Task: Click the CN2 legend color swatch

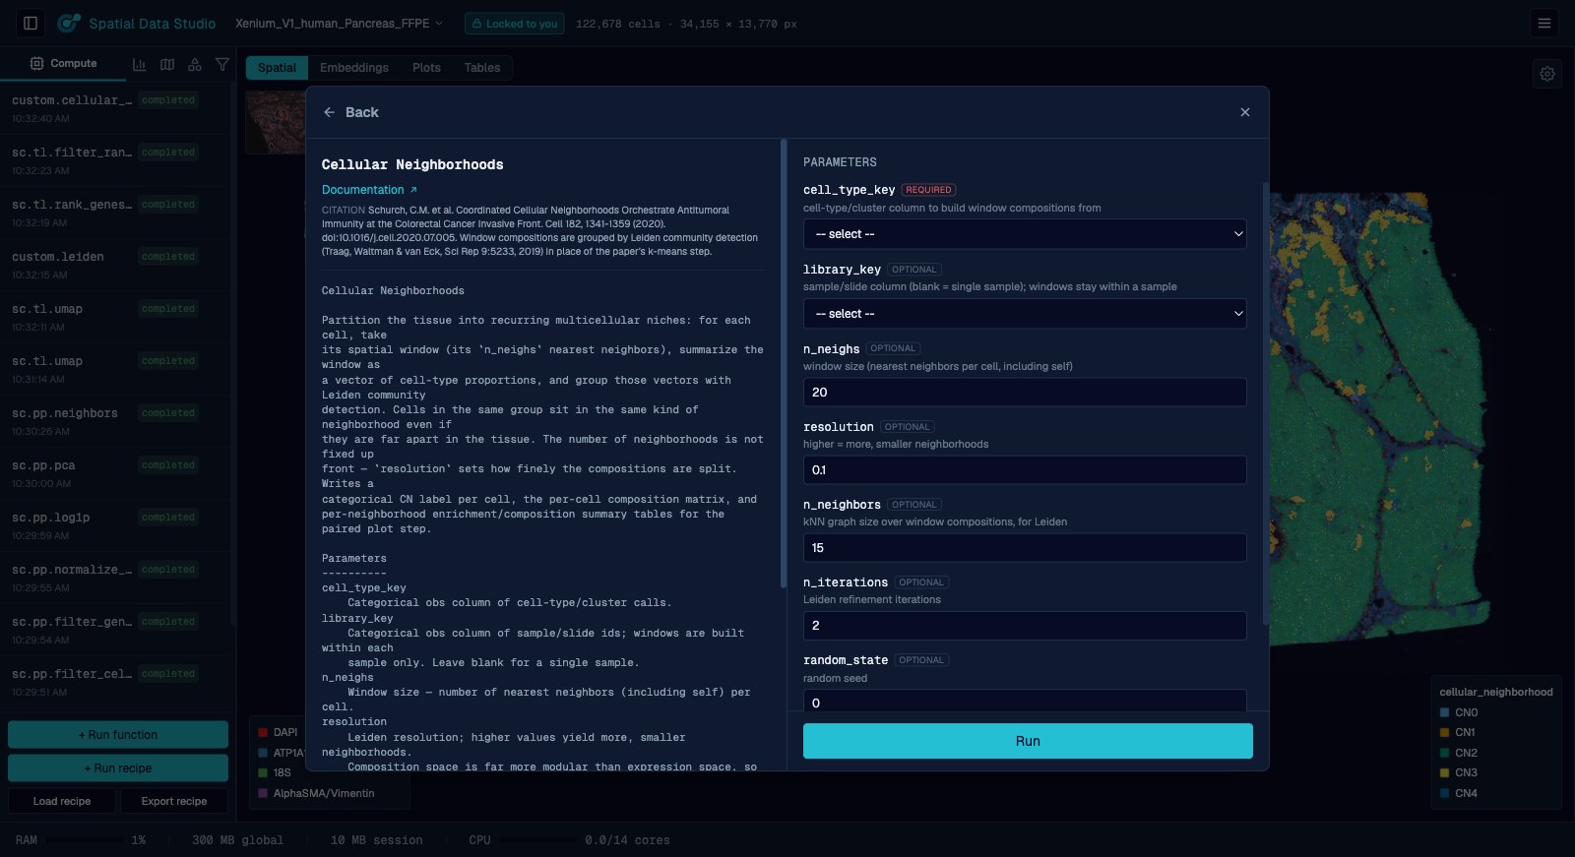Action: pyautogui.click(x=1444, y=753)
